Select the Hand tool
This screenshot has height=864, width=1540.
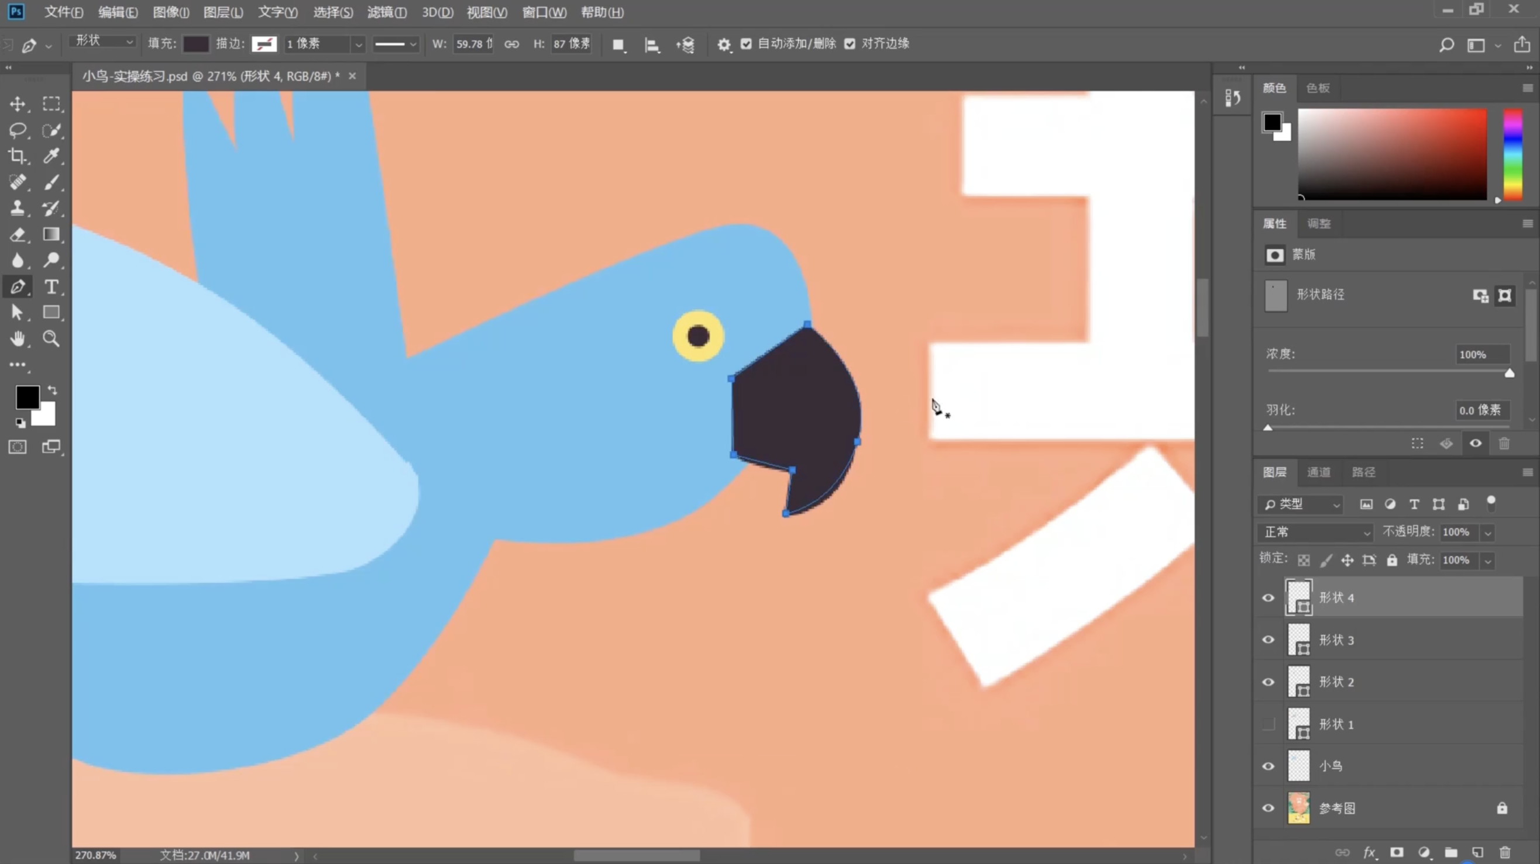pyautogui.click(x=18, y=338)
